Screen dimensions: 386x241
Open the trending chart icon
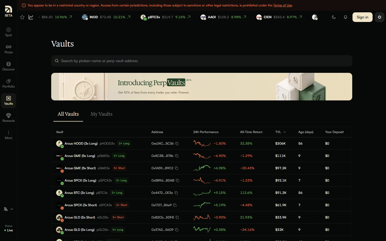[31, 17]
